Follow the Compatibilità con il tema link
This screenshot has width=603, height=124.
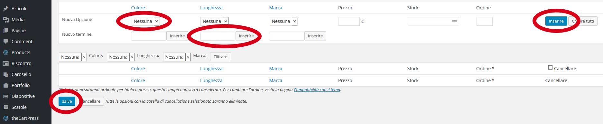pos(317,90)
